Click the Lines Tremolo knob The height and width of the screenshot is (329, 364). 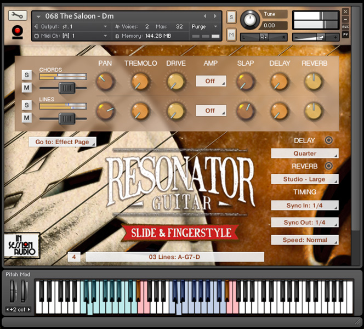[140, 111]
